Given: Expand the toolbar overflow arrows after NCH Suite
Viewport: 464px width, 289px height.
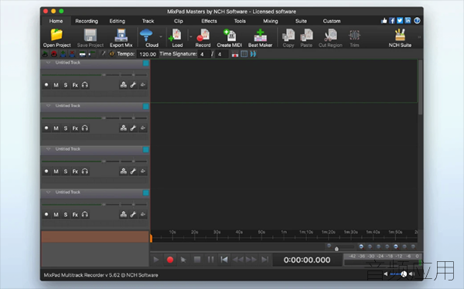Looking at the screenshot, I should (419, 37).
